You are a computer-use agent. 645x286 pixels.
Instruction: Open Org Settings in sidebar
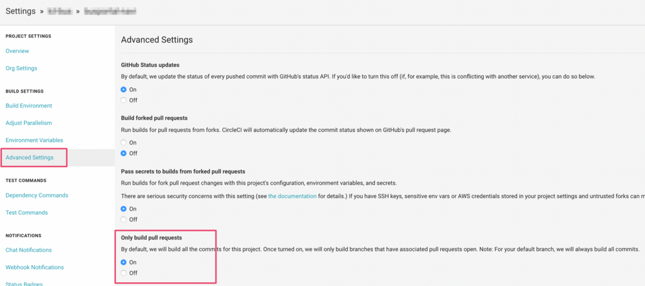click(x=21, y=68)
